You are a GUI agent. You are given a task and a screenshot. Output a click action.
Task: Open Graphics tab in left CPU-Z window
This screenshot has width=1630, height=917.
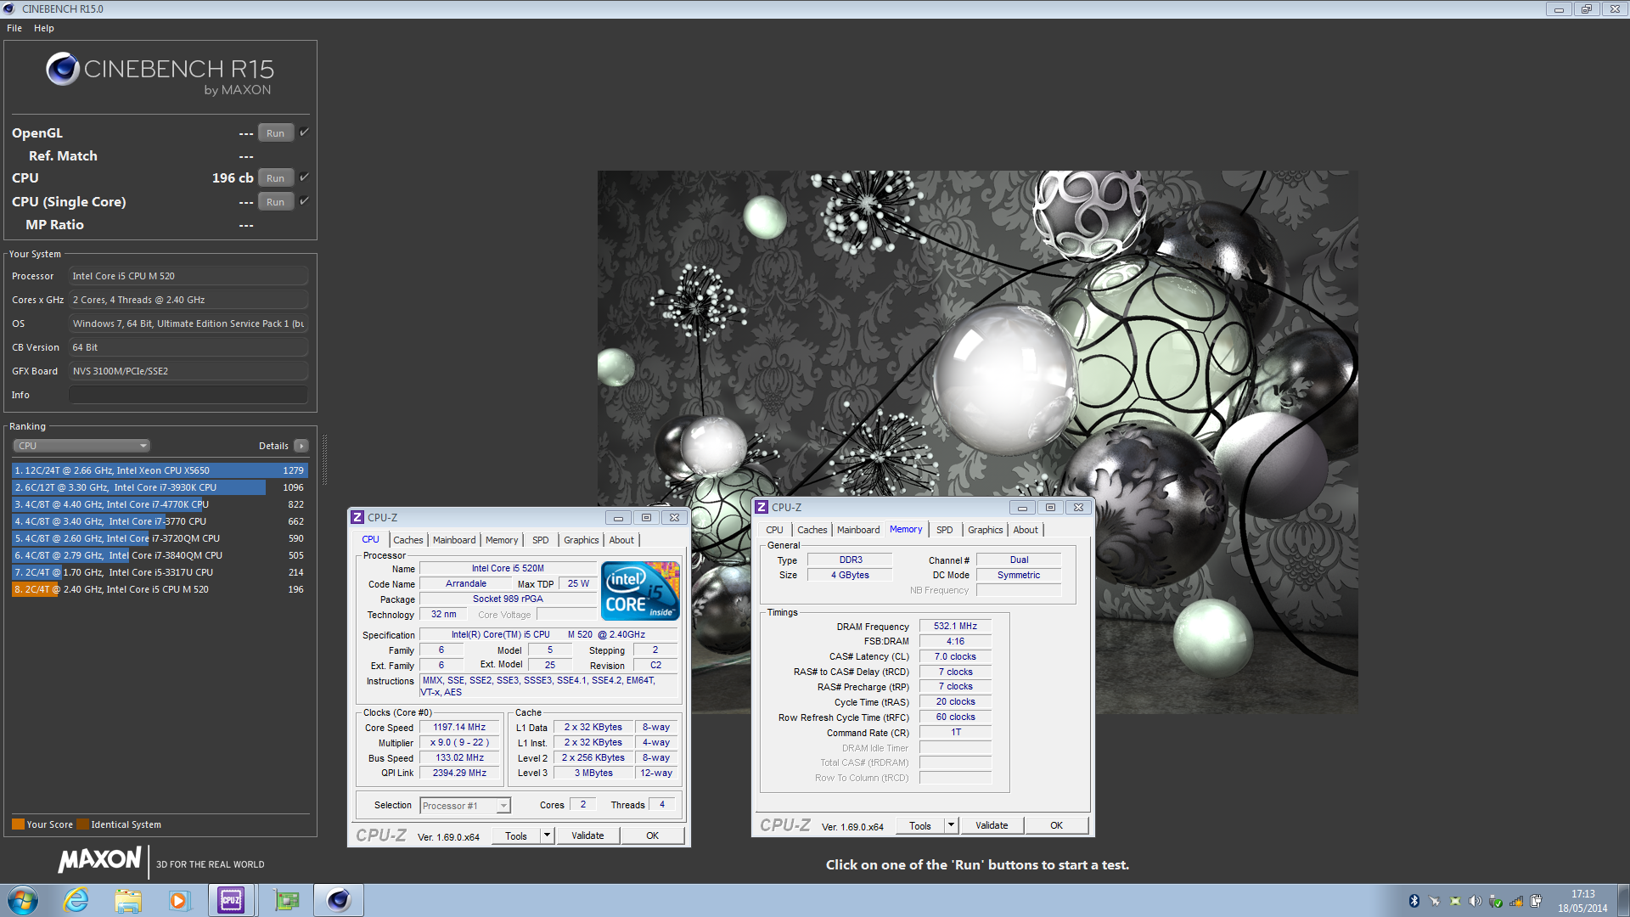click(582, 540)
